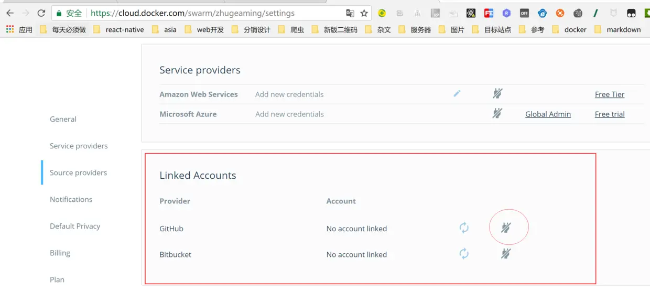Open Default Privacy in the sidebar
Viewport: 650px width, 292px height.
[75, 226]
